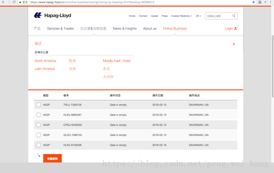The height and width of the screenshot is (173, 274).
Task: Click the Login user icon
Action: pyautogui.click(x=235, y=29)
